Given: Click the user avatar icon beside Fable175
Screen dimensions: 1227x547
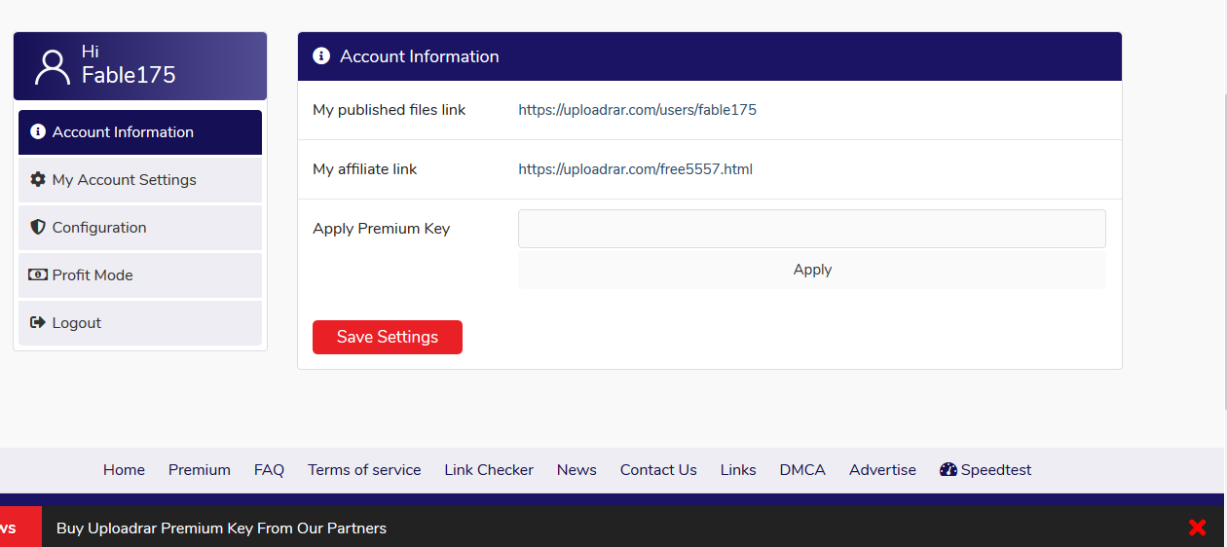Looking at the screenshot, I should pyautogui.click(x=52, y=66).
